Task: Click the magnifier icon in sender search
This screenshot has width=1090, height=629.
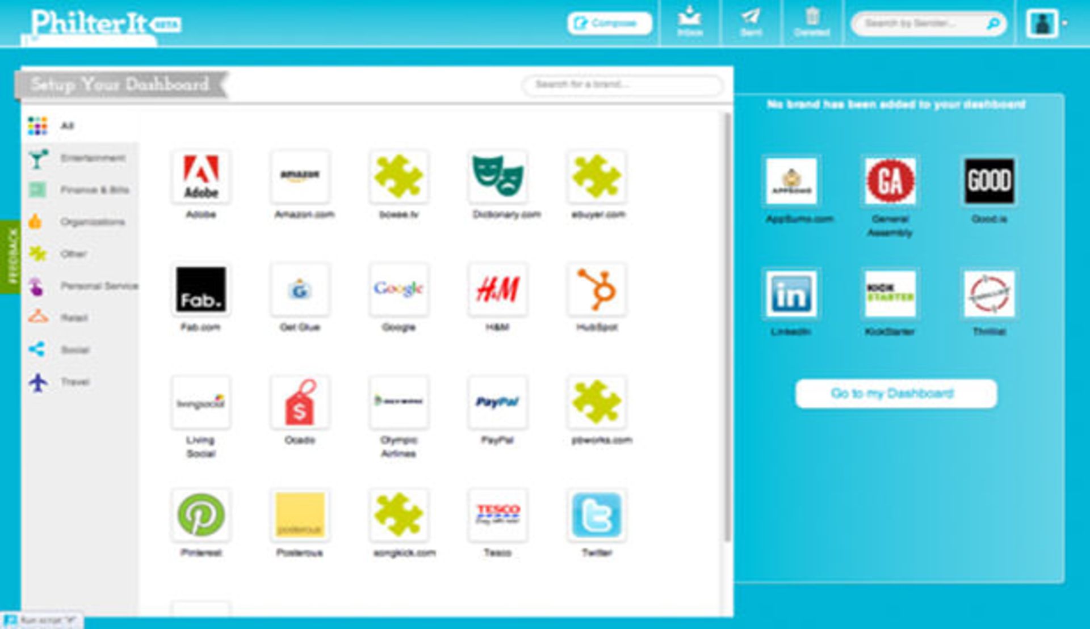Action: 993,24
